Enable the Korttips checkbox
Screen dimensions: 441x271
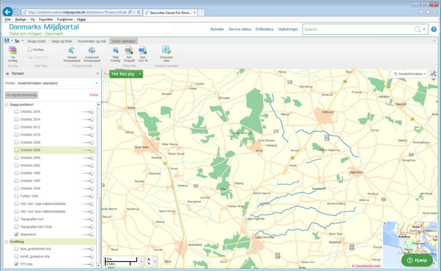click(x=30, y=49)
